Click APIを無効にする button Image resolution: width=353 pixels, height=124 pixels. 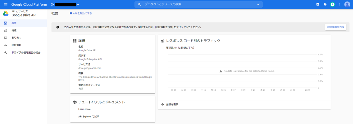click(81, 13)
